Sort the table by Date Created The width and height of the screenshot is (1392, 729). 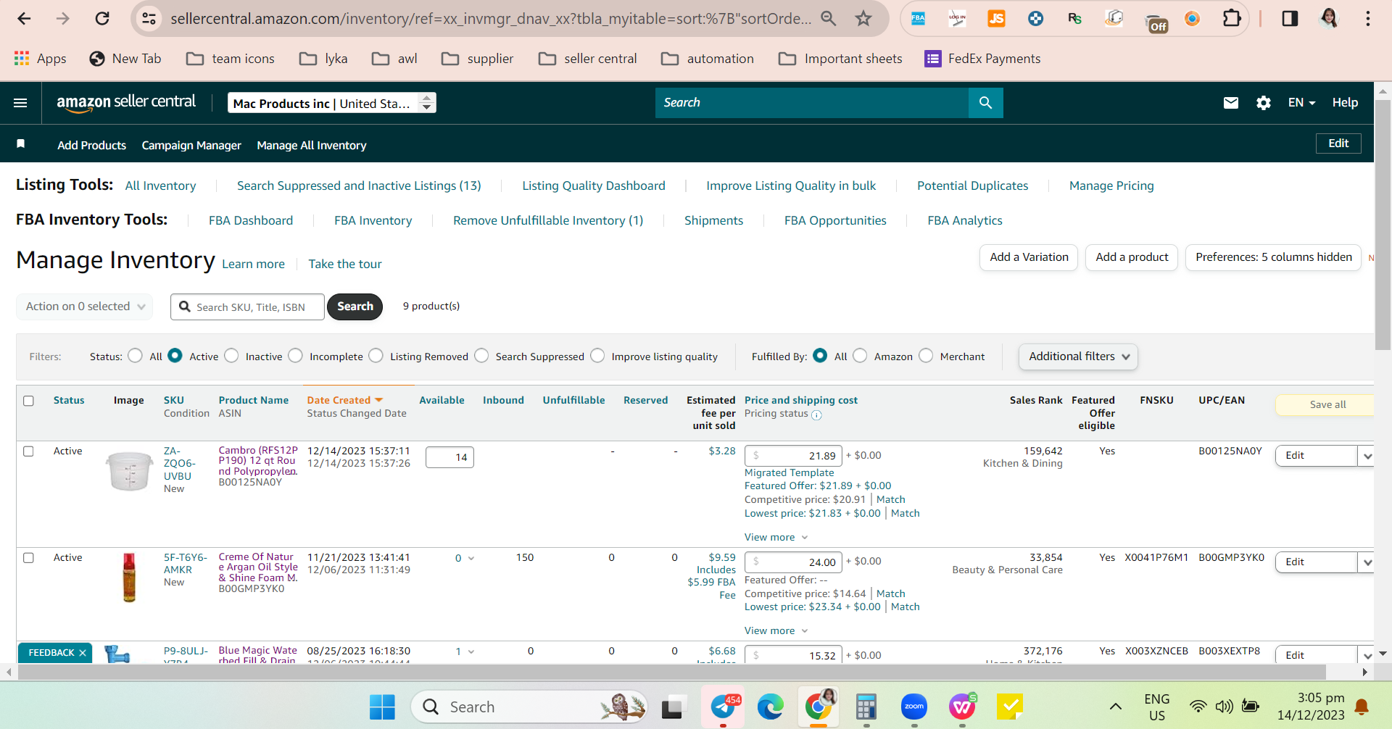(x=344, y=400)
